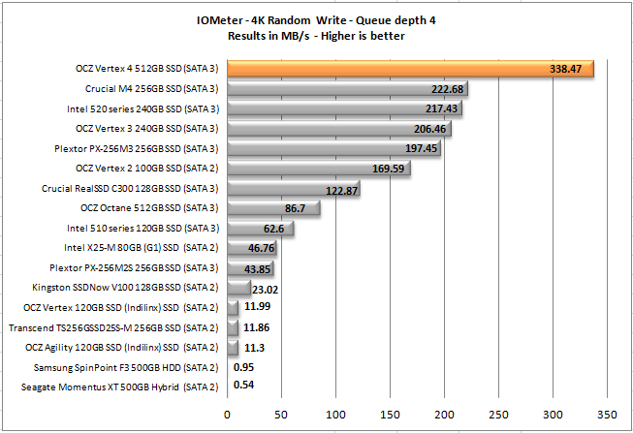Viewport: 633px width, 433px height.
Task: Select the Crucial M4 256GB bar
Action: pos(348,89)
